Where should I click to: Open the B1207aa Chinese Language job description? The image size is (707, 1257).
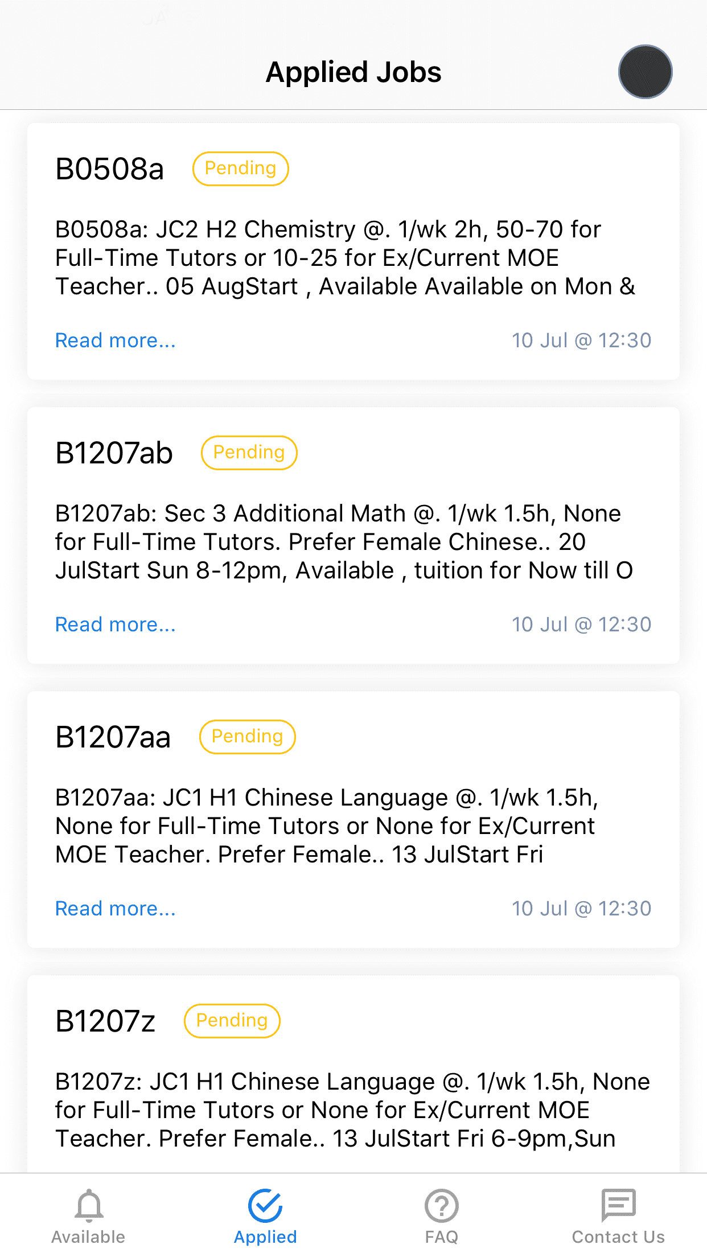tap(327, 825)
